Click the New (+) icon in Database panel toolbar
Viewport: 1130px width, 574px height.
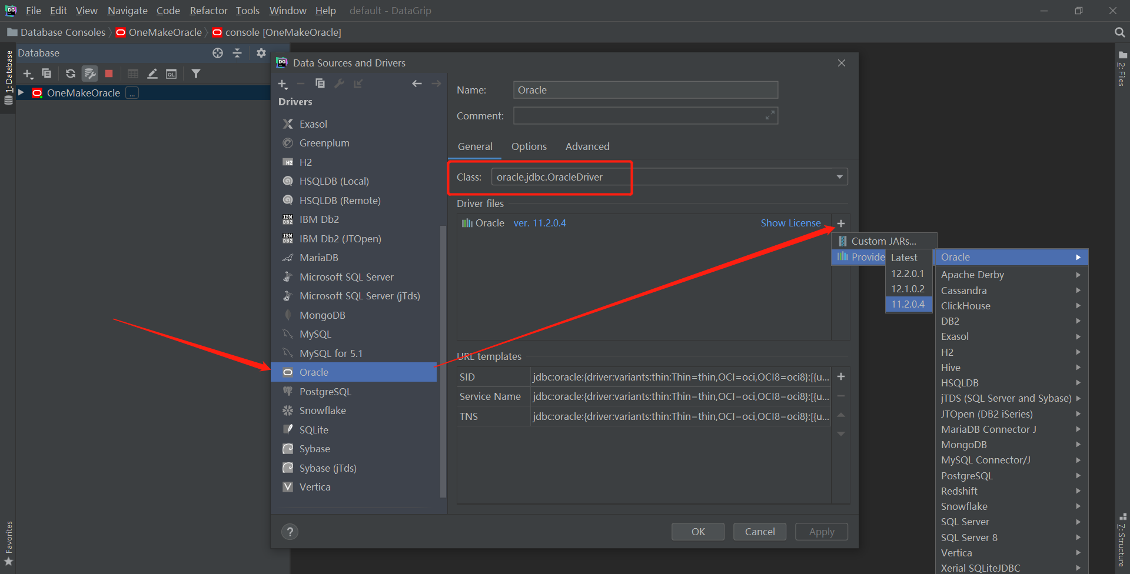28,74
